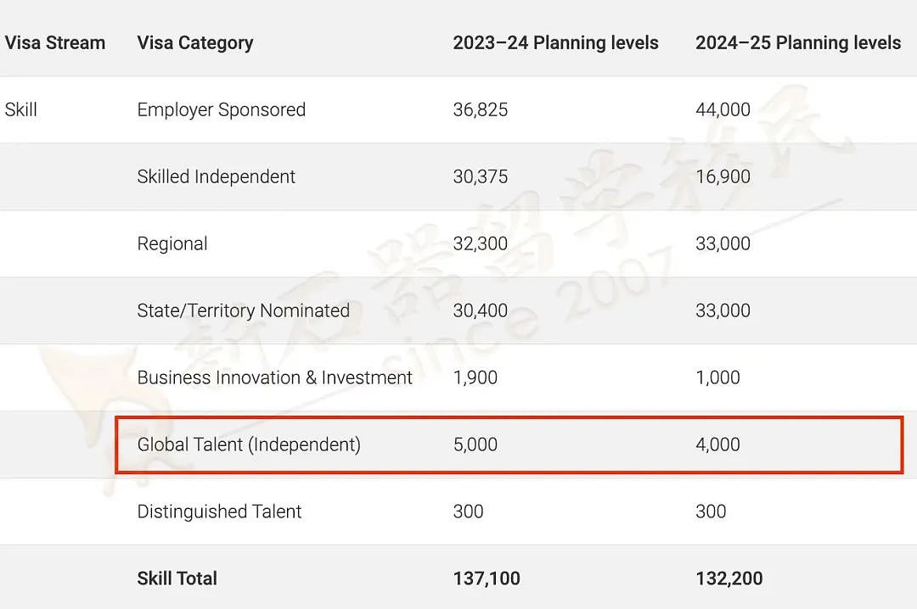Click the Visa Category column header
The width and height of the screenshot is (917, 609).
[195, 42]
